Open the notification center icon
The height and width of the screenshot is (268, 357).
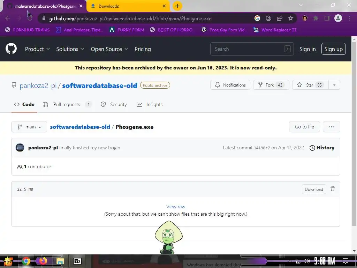345,261
